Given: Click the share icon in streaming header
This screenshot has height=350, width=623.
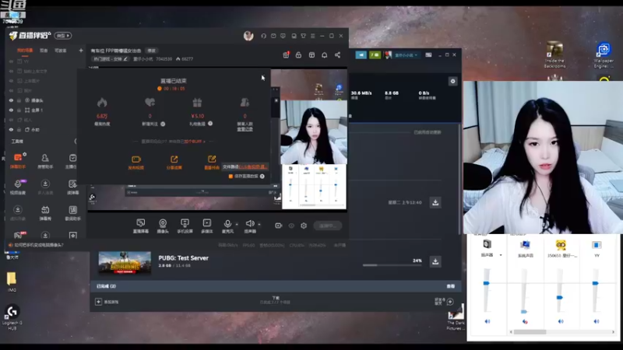Looking at the screenshot, I should [337, 54].
